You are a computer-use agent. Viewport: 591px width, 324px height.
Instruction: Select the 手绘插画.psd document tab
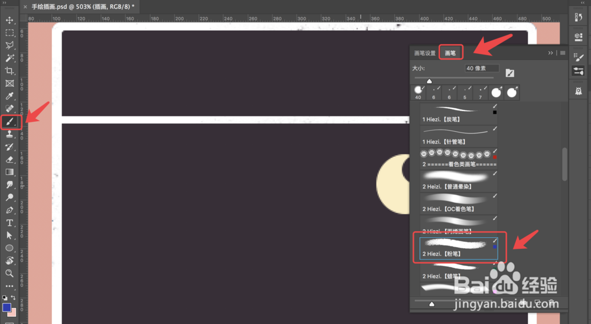coord(83,7)
